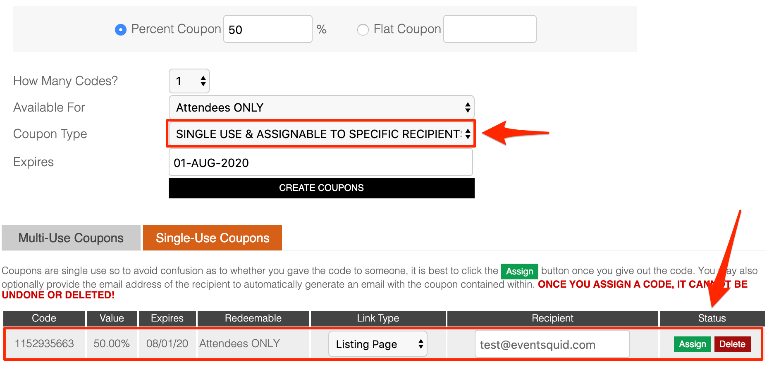Click the Code column header

44,318
